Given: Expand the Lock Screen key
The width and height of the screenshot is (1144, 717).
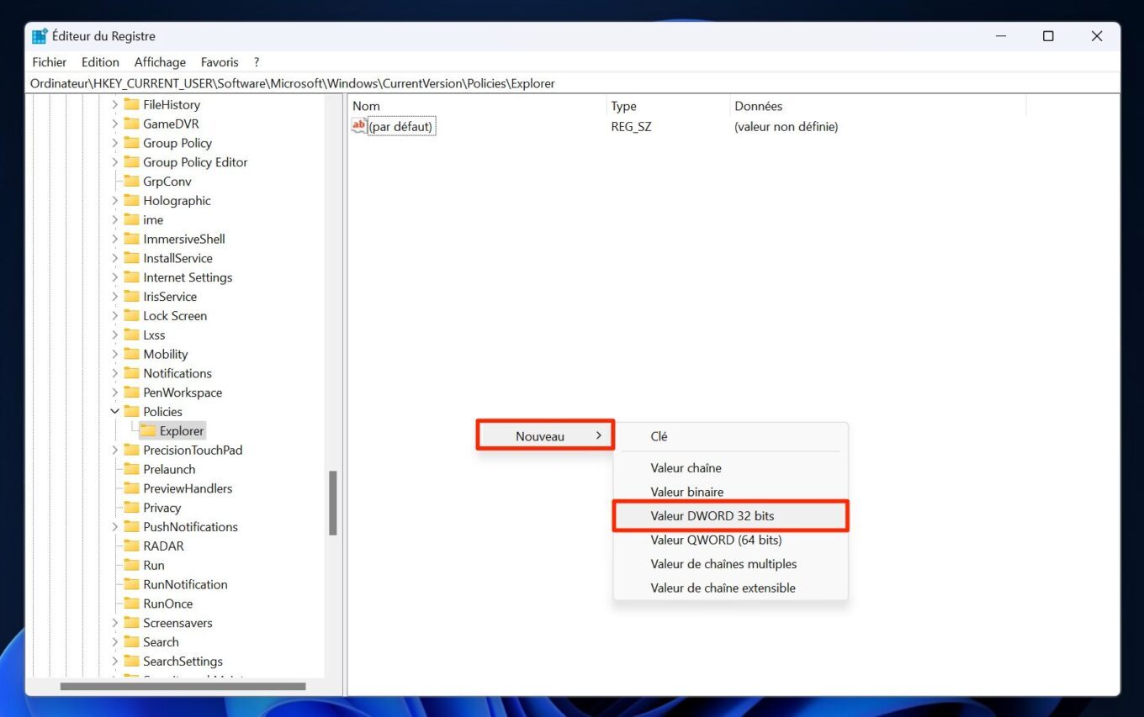Looking at the screenshot, I should 115,316.
